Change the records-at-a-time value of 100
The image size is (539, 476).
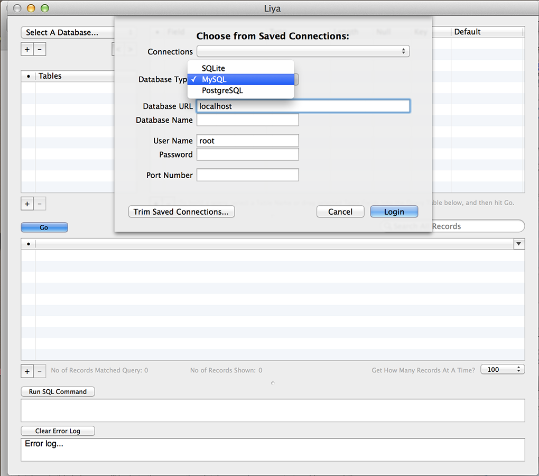[x=502, y=370]
